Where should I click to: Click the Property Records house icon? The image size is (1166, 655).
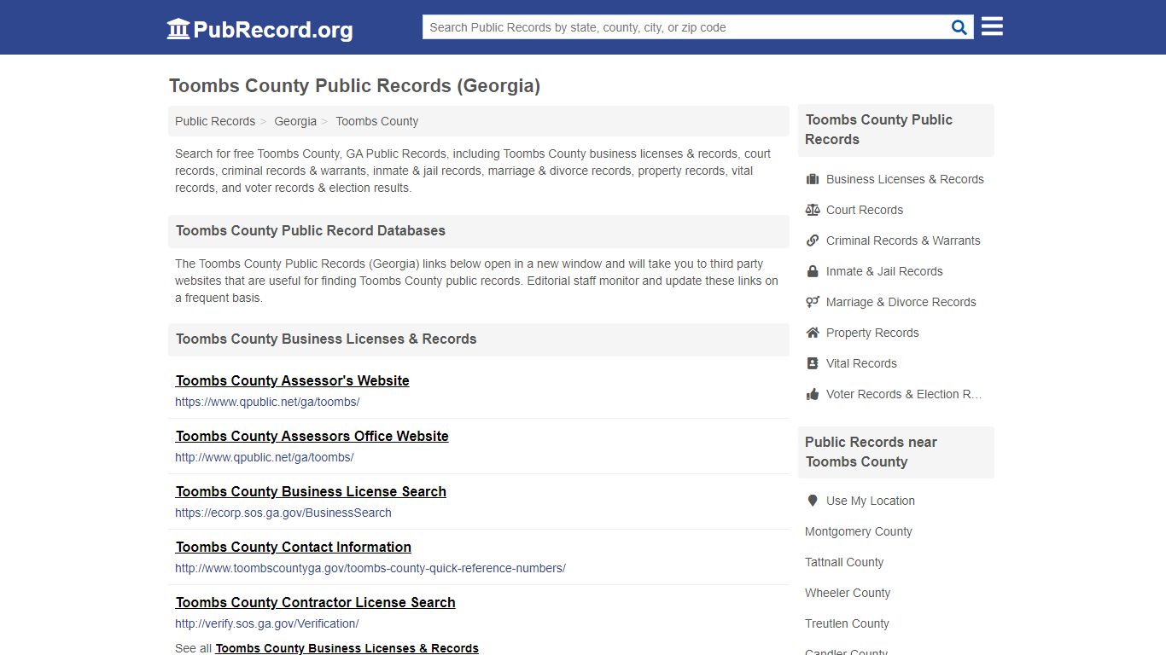tap(813, 333)
